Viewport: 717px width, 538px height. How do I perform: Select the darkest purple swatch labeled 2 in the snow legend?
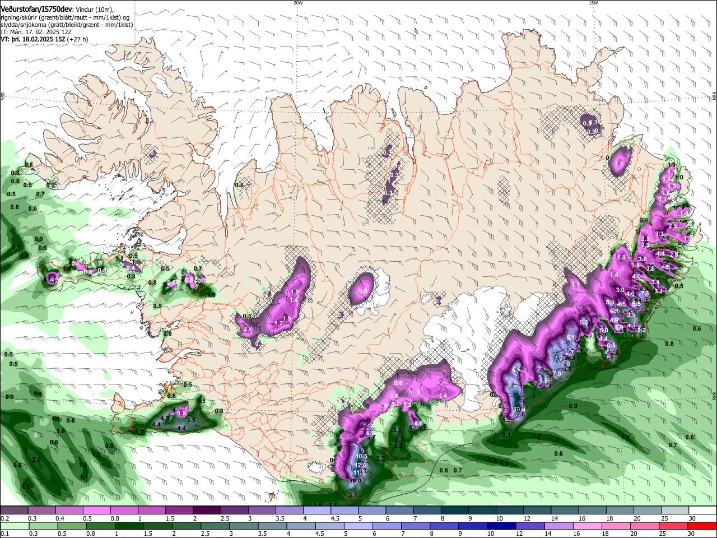(206, 511)
